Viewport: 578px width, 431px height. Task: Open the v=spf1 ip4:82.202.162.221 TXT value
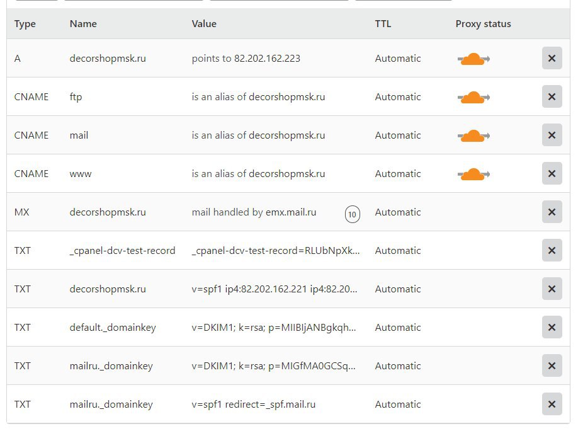[x=275, y=289]
